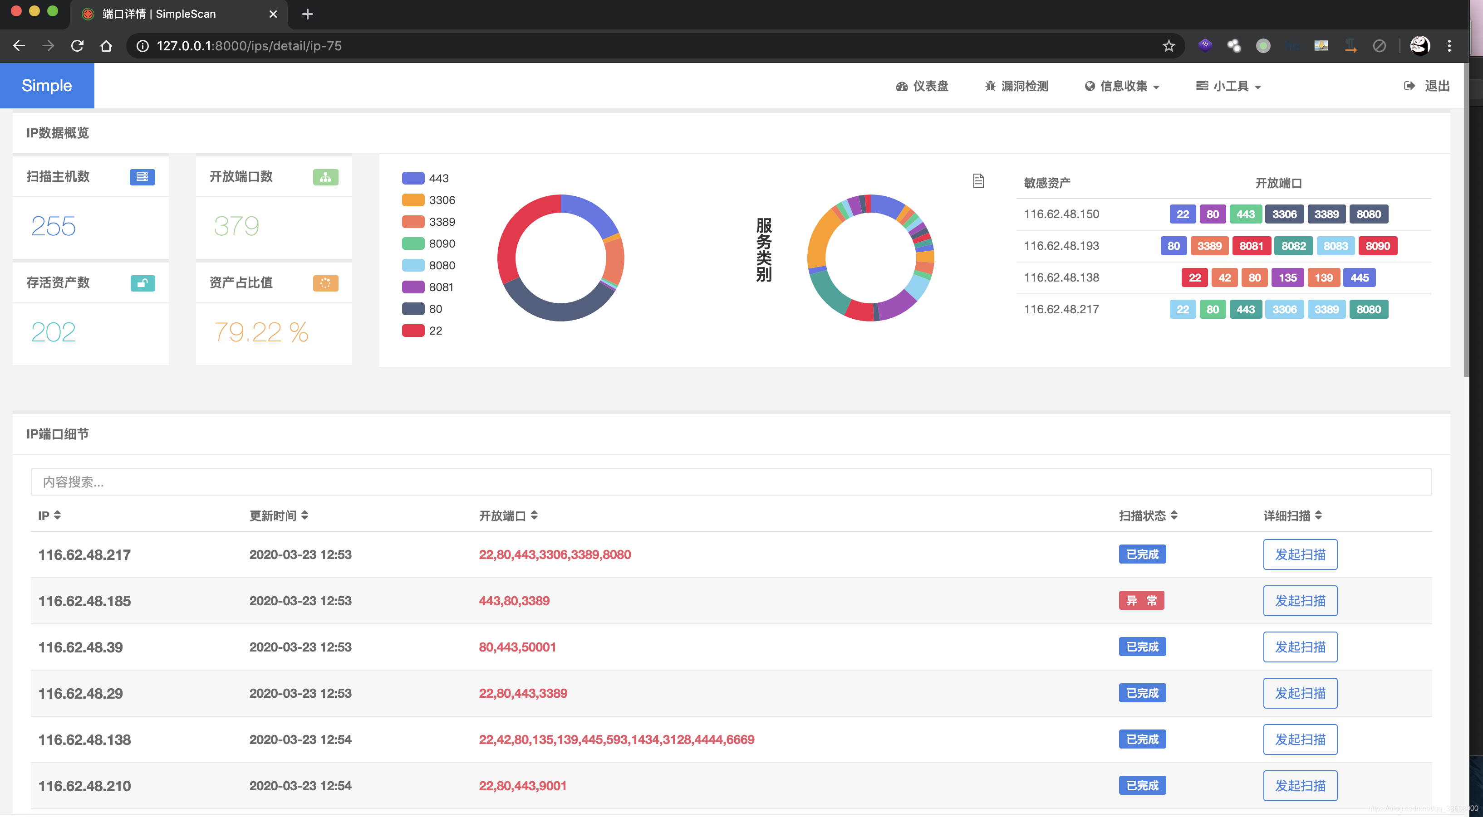Open the 仪表盘 nav item
Image resolution: width=1483 pixels, height=817 pixels.
[x=922, y=86]
